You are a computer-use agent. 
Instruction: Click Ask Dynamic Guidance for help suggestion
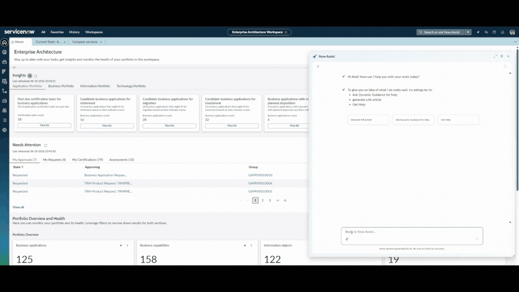click(413, 120)
